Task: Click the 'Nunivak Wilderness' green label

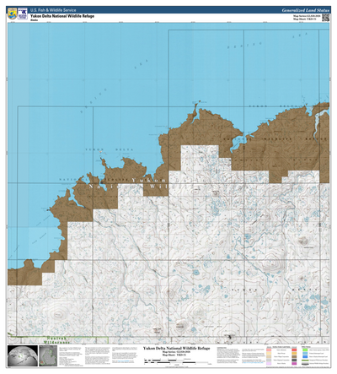Action: pyautogui.click(x=56, y=340)
